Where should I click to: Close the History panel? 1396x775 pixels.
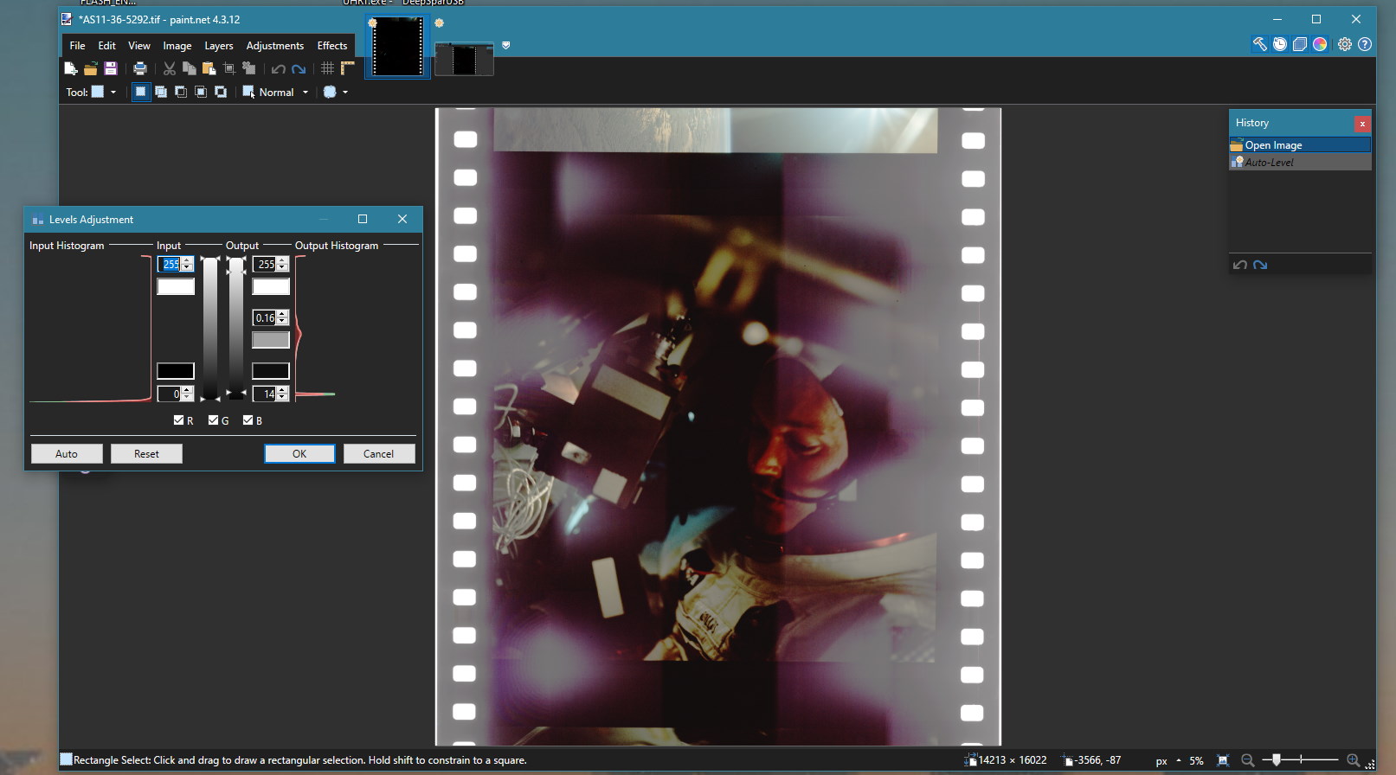[x=1362, y=124]
